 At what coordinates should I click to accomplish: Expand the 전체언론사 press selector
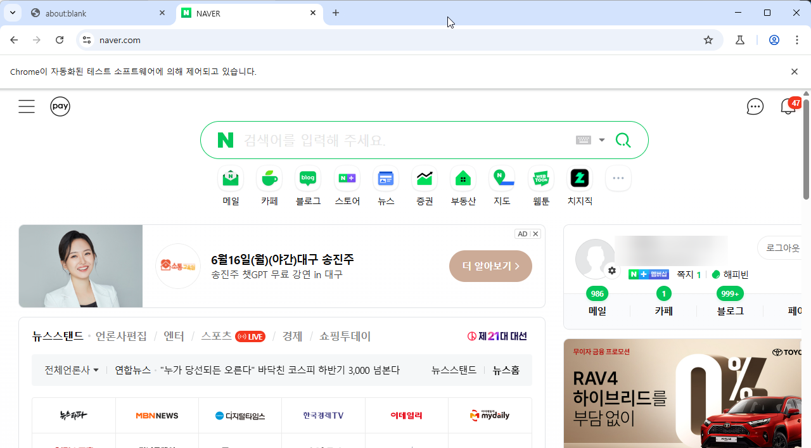tap(70, 370)
